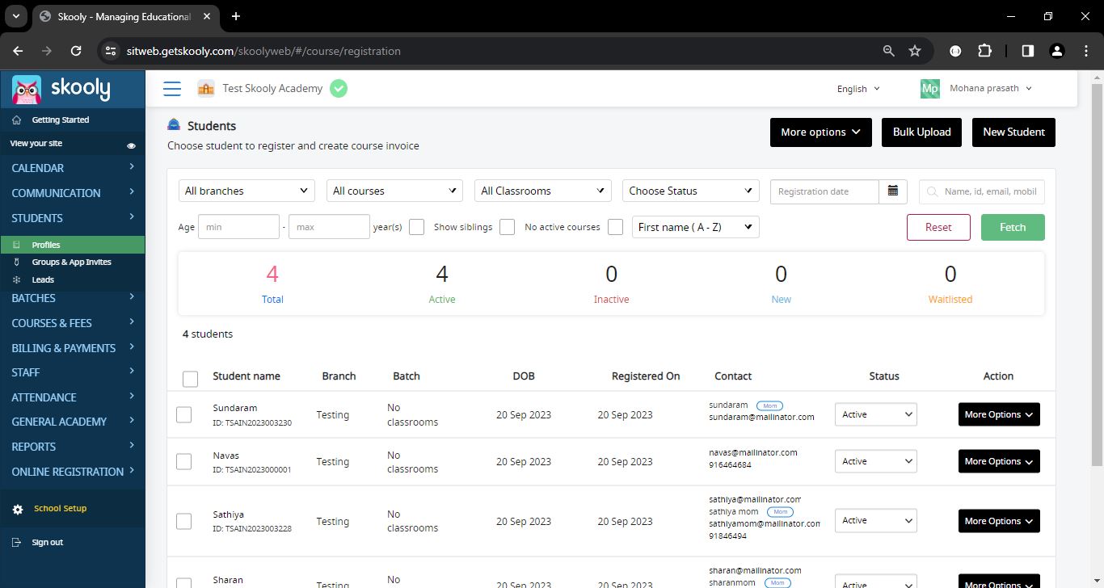This screenshot has width=1104, height=588.
Task: Click the Mp user avatar
Action: [x=930, y=89]
